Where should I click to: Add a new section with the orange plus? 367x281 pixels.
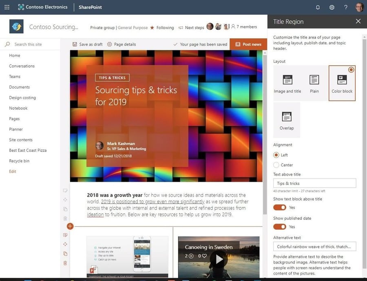70,226
